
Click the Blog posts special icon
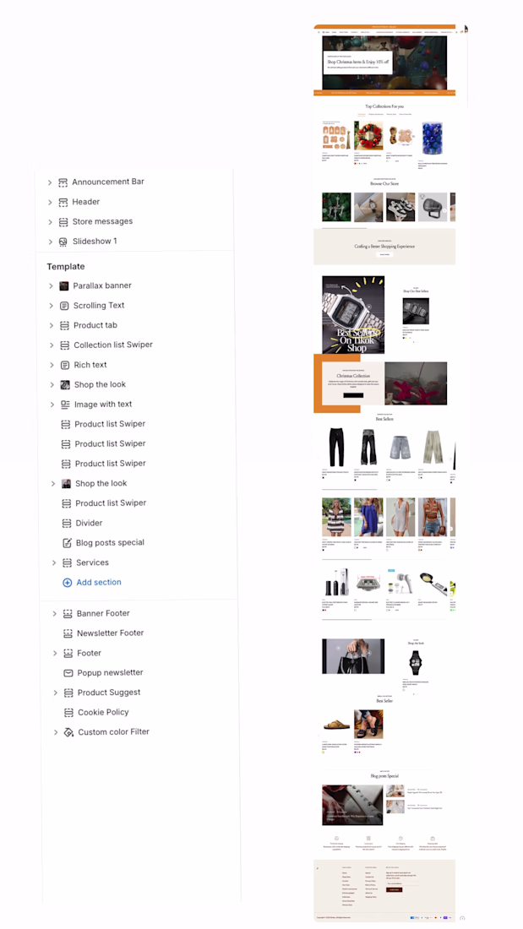[67, 543]
